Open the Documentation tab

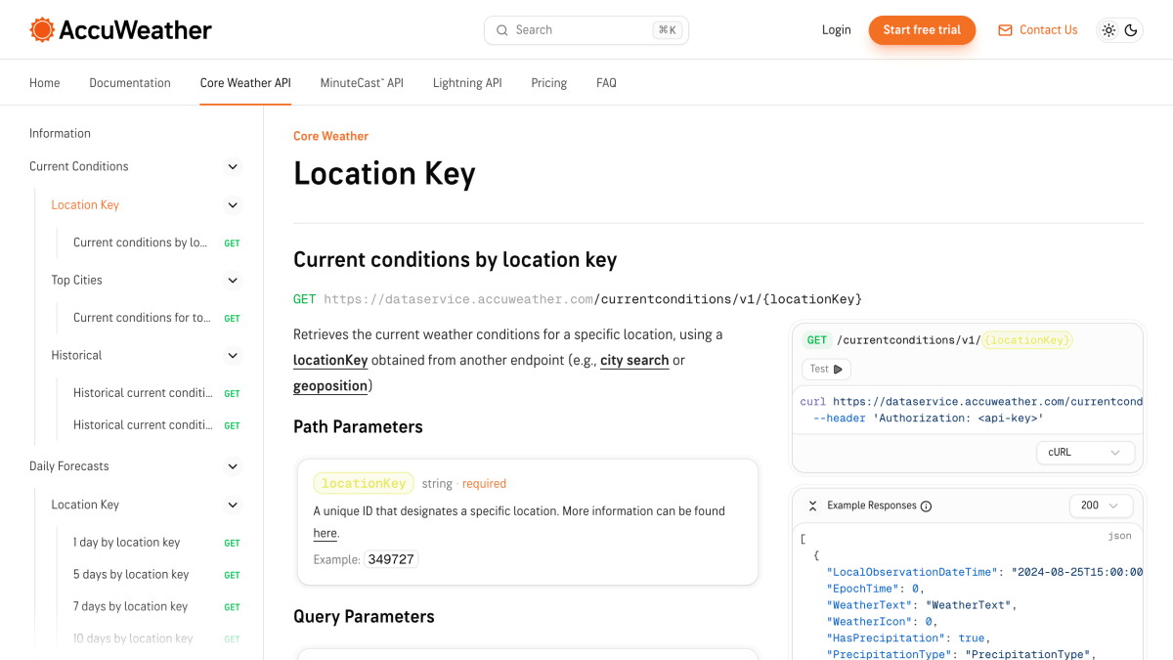[130, 83]
